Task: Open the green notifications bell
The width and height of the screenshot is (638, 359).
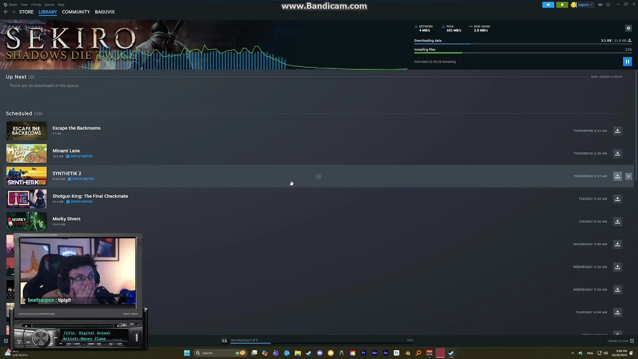Action: point(562,4)
